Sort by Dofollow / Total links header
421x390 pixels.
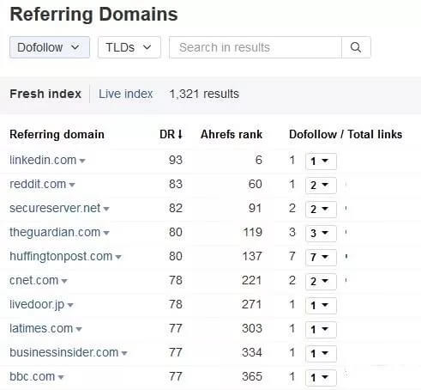point(346,134)
